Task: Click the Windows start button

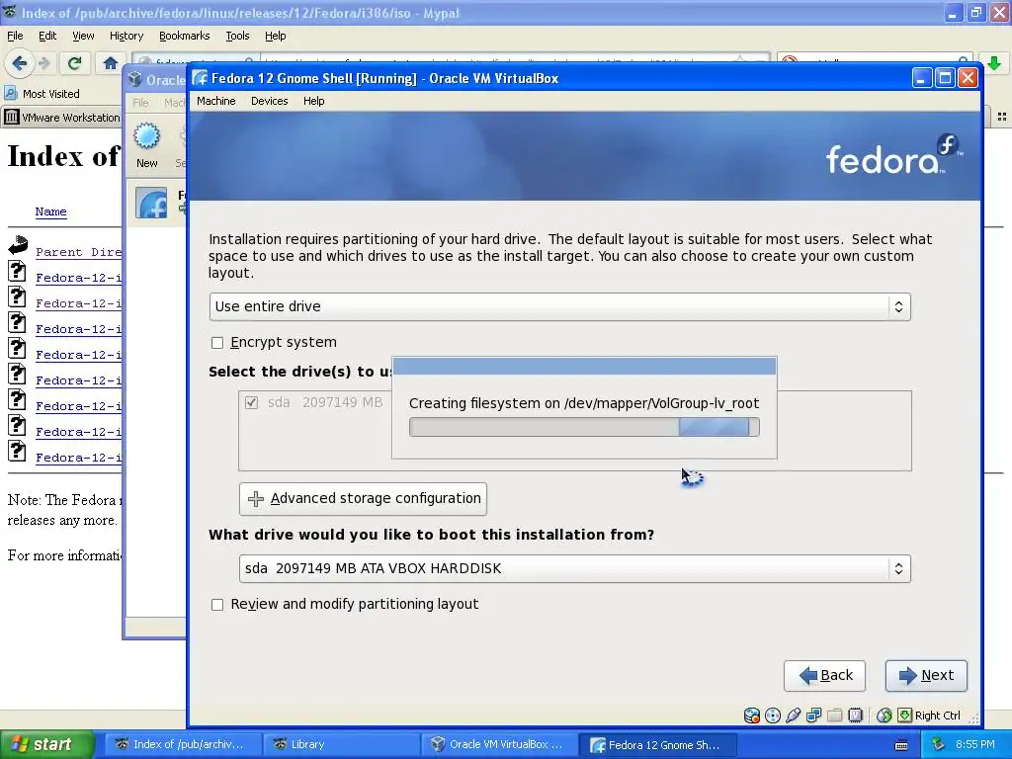Action: point(46,744)
